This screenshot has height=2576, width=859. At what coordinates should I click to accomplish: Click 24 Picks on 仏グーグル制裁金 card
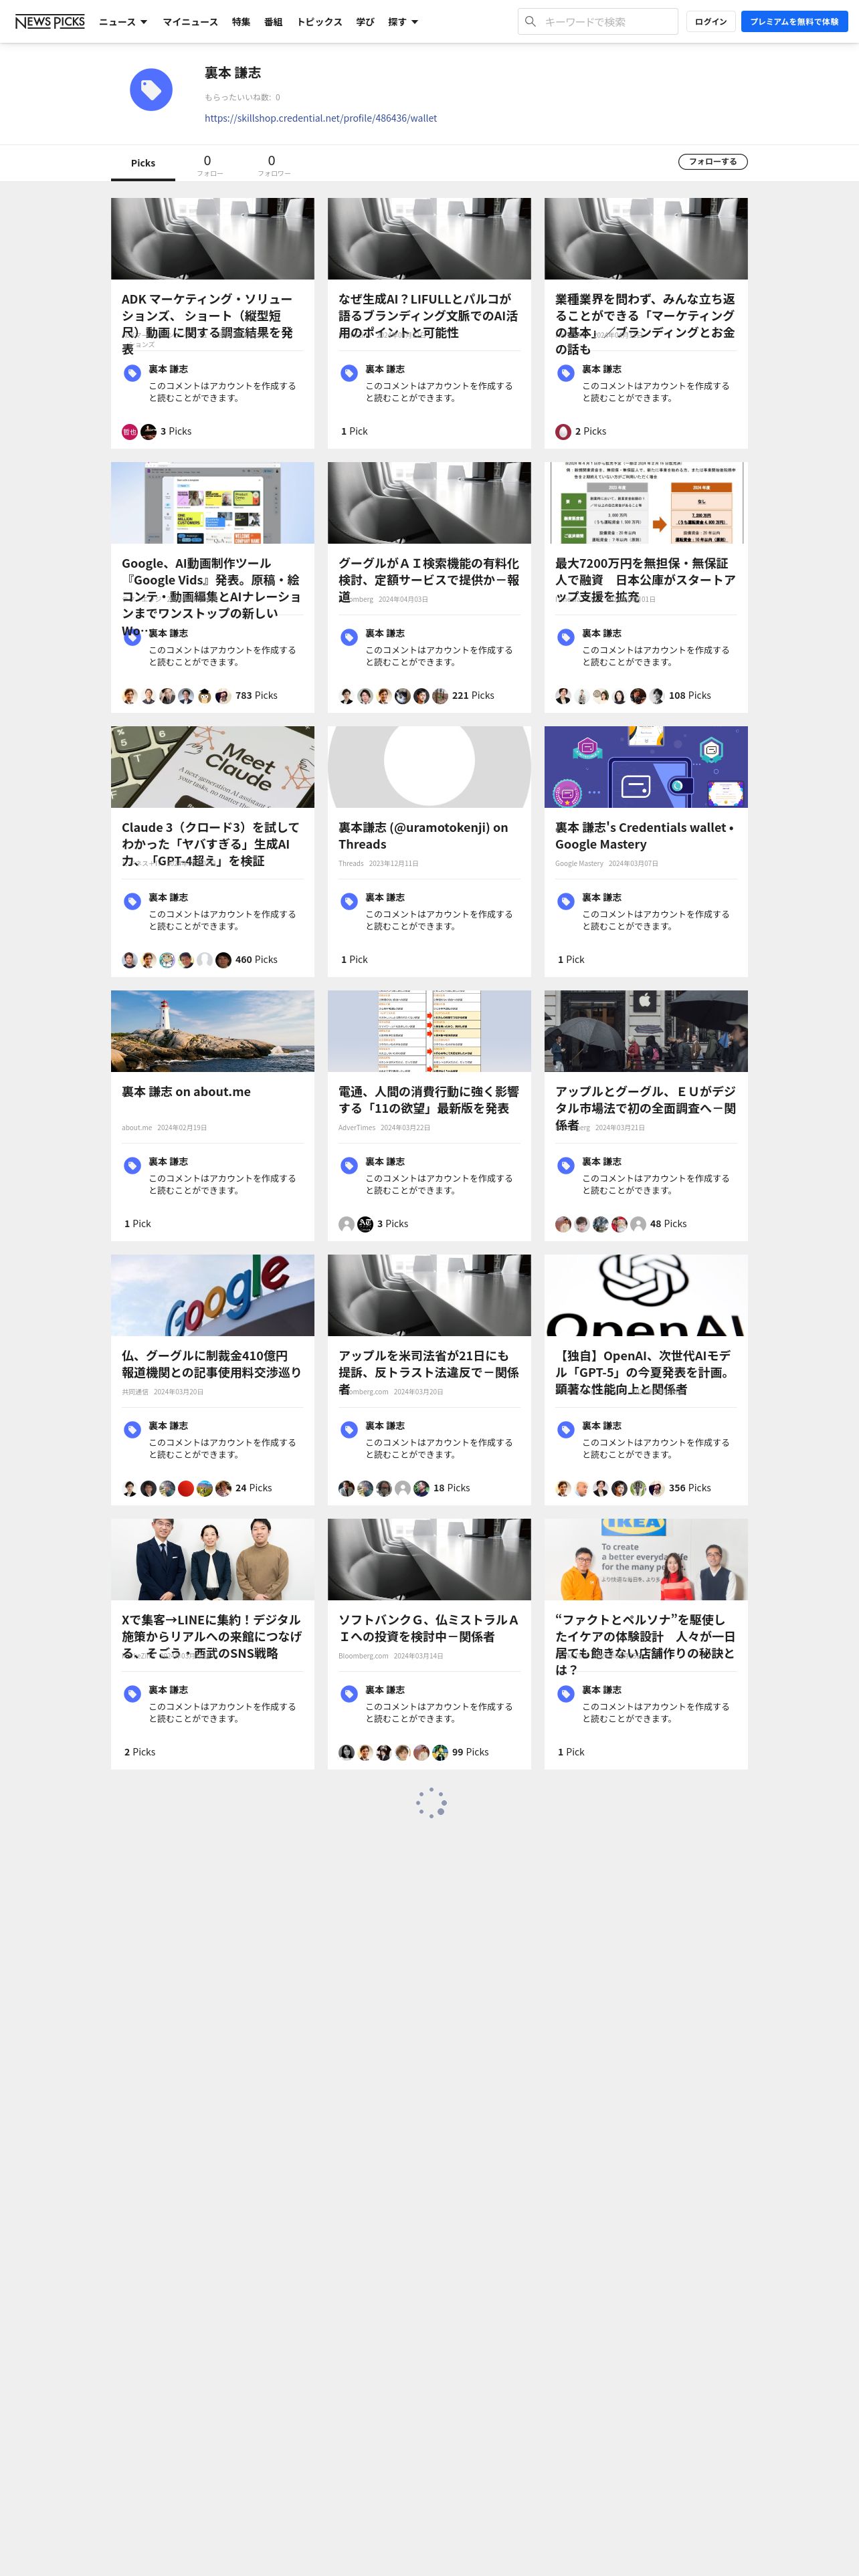point(253,1487)
